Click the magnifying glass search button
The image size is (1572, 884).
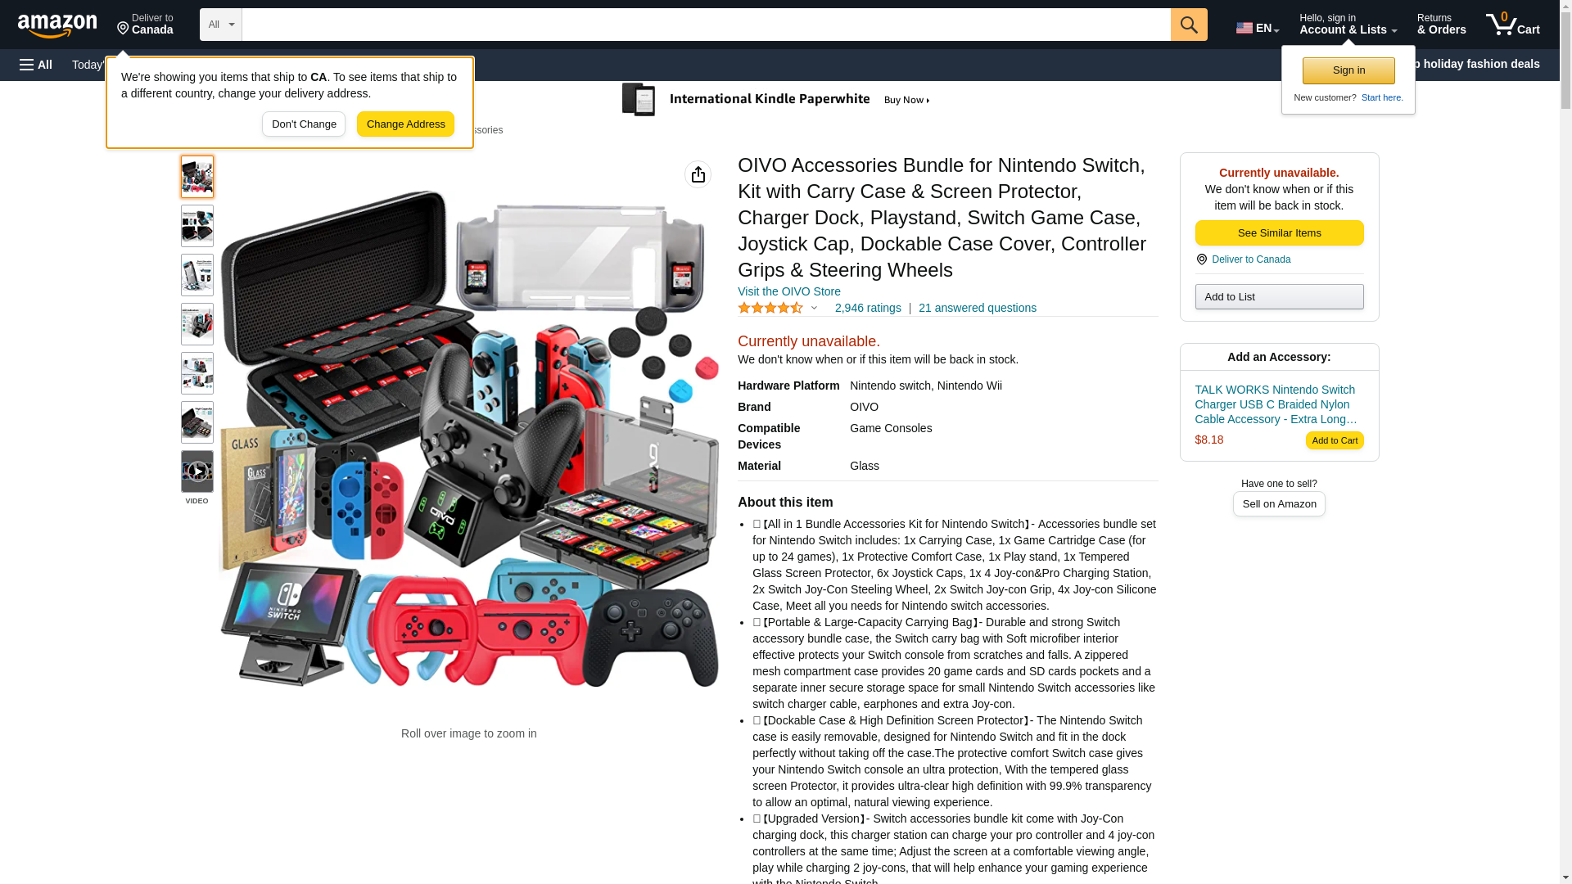tap(1189, 25)
